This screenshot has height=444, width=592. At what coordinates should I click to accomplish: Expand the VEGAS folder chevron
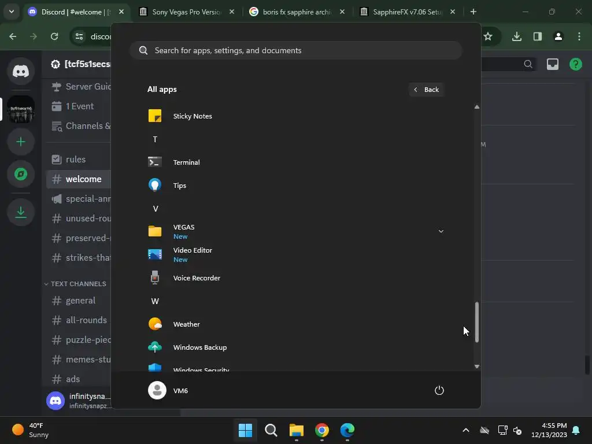(441, 231)
